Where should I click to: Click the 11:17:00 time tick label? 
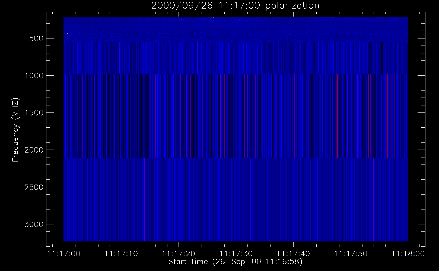point(64,254)
